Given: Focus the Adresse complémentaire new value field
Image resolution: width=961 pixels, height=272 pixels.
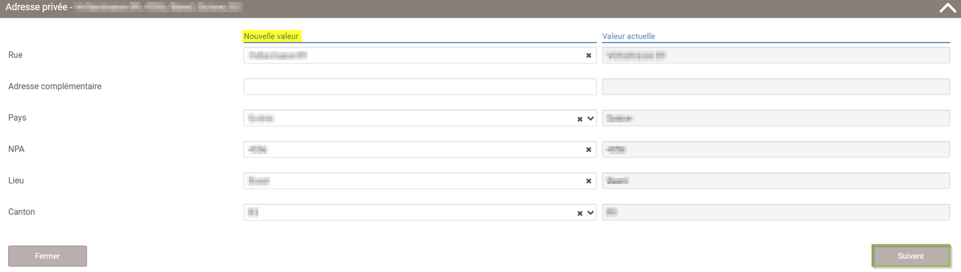Looking at the screenshot, I should coord(420,86).
